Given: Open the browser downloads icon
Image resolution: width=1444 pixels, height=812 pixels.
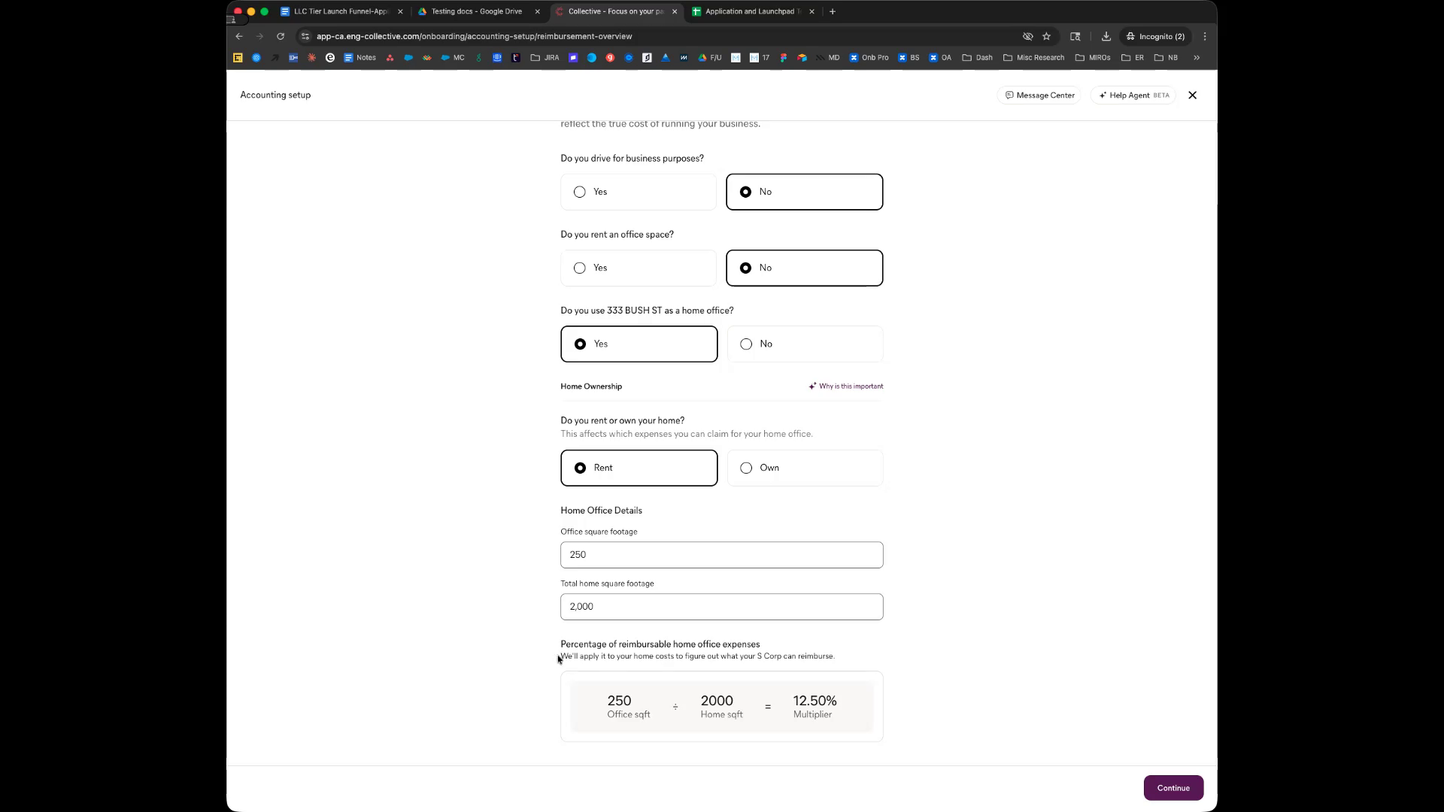Looking at the screenshot, I should pyautogui.click(x=1106, y=36).
